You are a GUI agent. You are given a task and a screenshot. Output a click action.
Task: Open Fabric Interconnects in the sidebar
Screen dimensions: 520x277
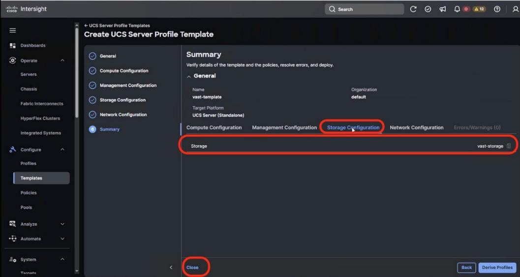pos(42,103)
